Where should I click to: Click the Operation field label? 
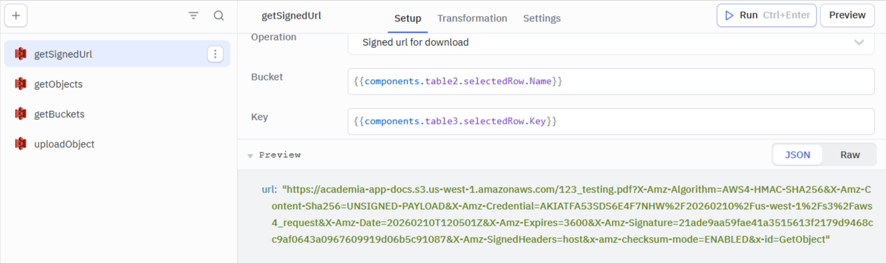(x=274, y=37)
